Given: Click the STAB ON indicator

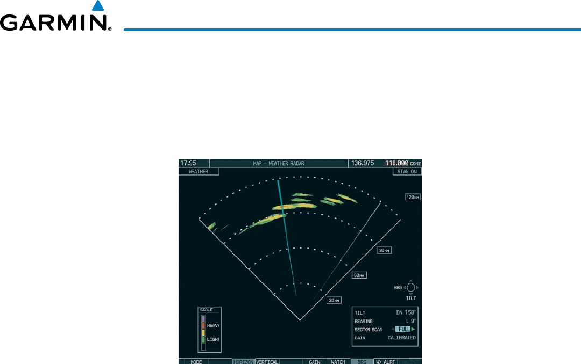Looking at the screenshot, I should [407, 171].
